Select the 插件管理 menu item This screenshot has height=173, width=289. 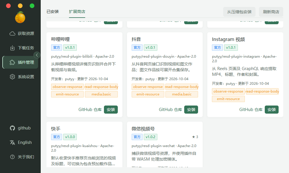pyautogui.click(x=20, y=62)
